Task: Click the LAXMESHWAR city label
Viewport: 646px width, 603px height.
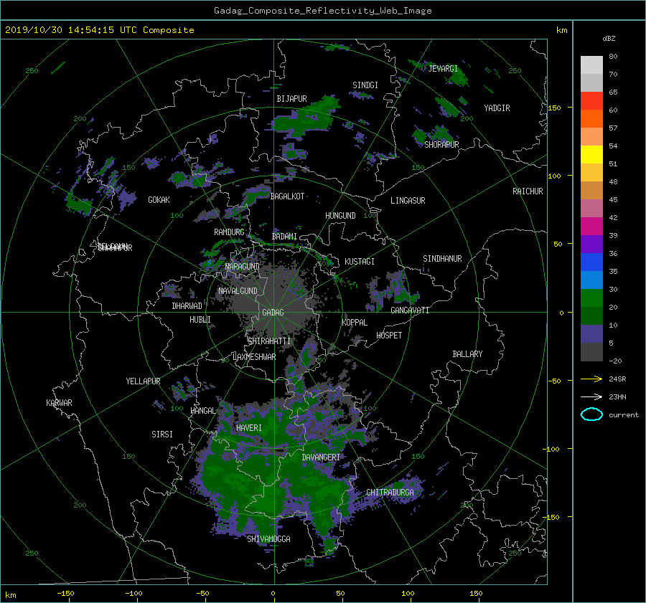Action: click(x=254, y=357)
